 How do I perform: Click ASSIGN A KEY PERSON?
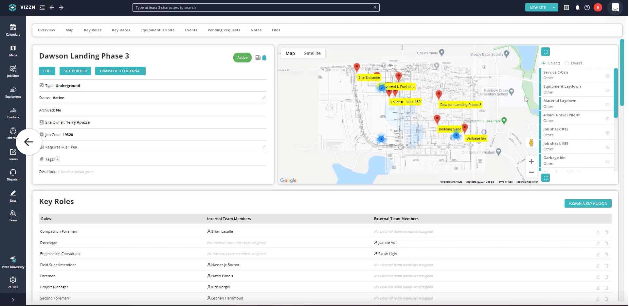pos(588,203)
